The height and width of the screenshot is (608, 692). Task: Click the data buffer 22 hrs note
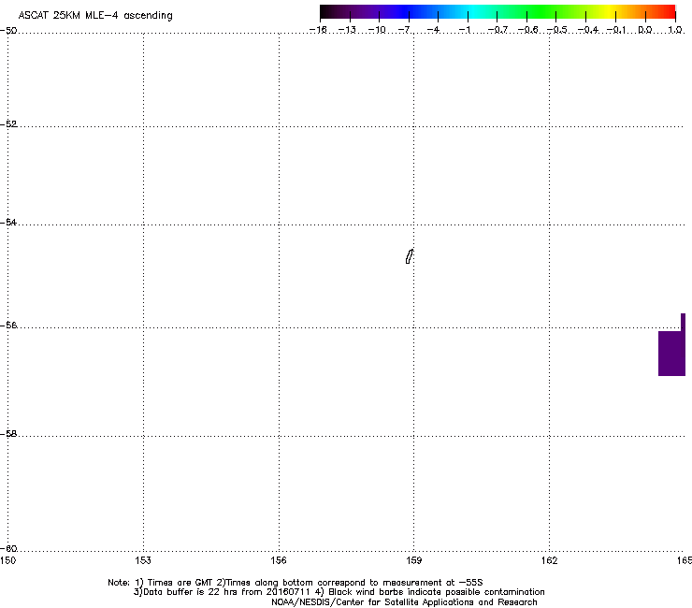coord(339,592)
